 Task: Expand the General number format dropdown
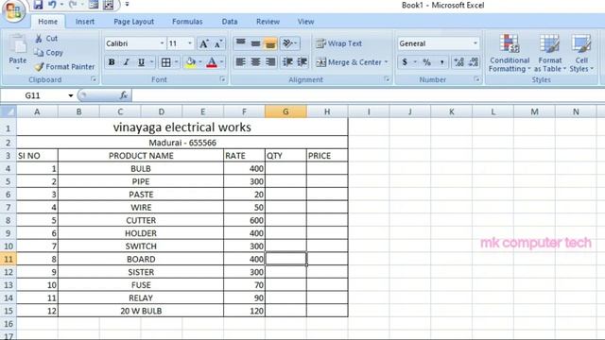click(475, 43)
